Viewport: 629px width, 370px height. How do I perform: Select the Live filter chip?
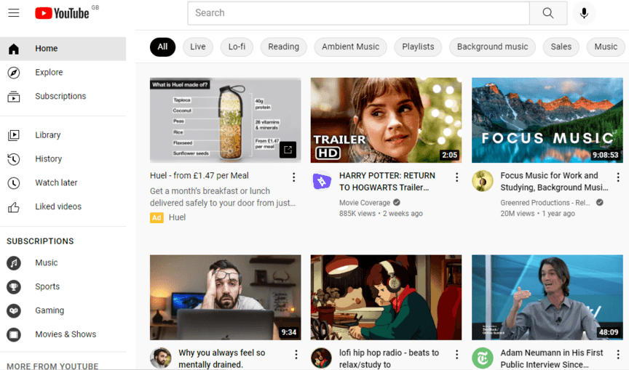point(198,47)
